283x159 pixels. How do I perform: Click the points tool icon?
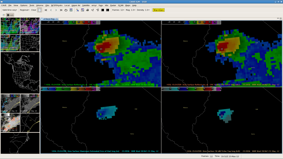[x=92, y=10]
